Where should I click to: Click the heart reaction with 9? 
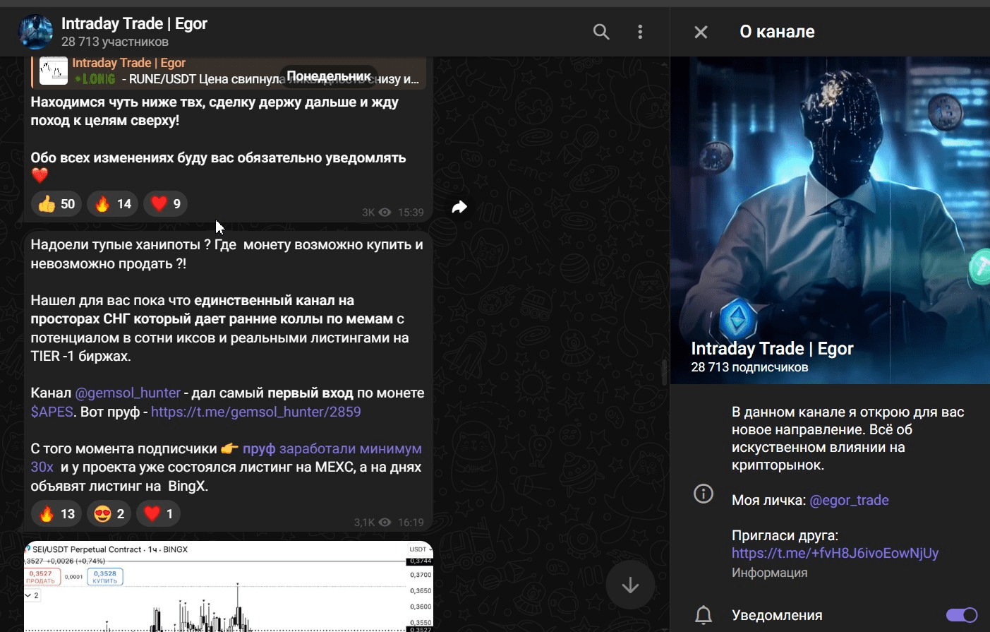click(166, 204)
